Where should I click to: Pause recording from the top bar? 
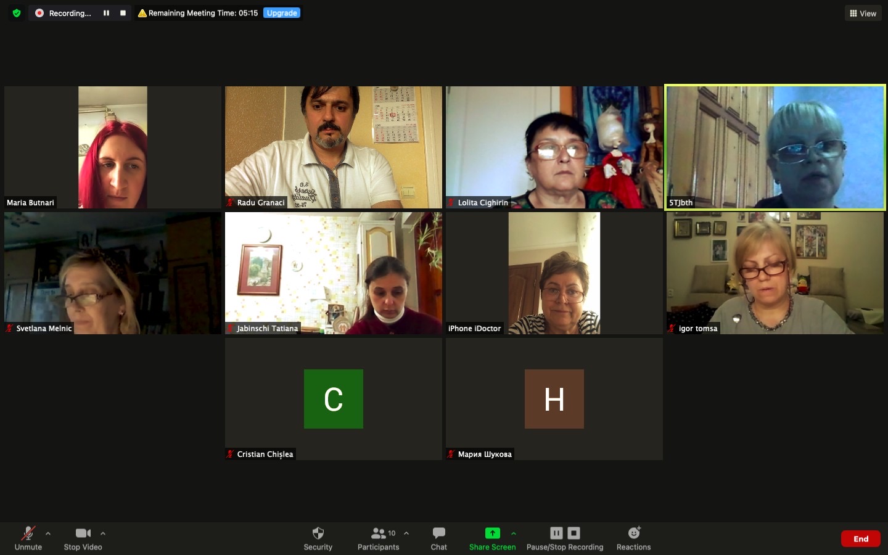click(x=106, y=13)
